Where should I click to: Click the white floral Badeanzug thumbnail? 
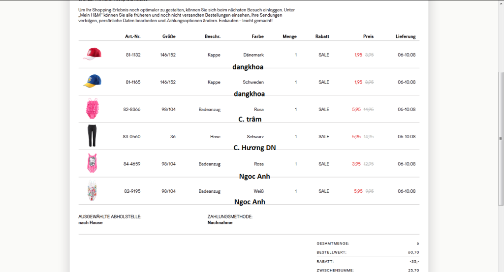coord(92,190)
